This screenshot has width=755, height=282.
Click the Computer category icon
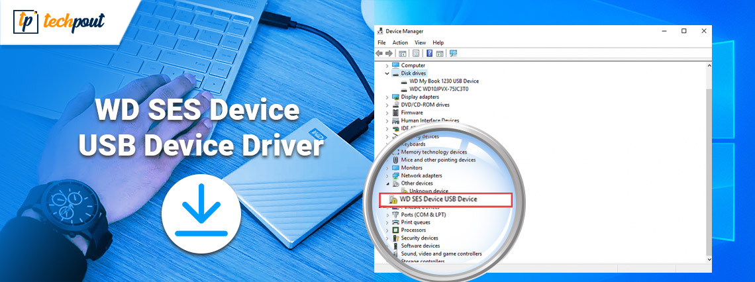395,65
